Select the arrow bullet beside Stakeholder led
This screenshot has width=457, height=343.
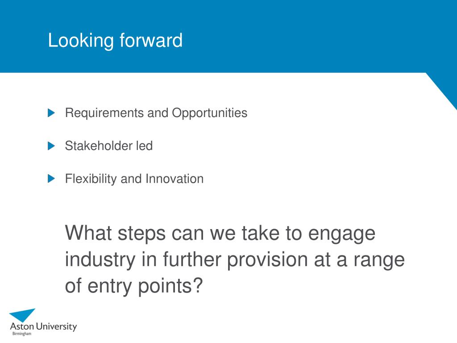51,146
